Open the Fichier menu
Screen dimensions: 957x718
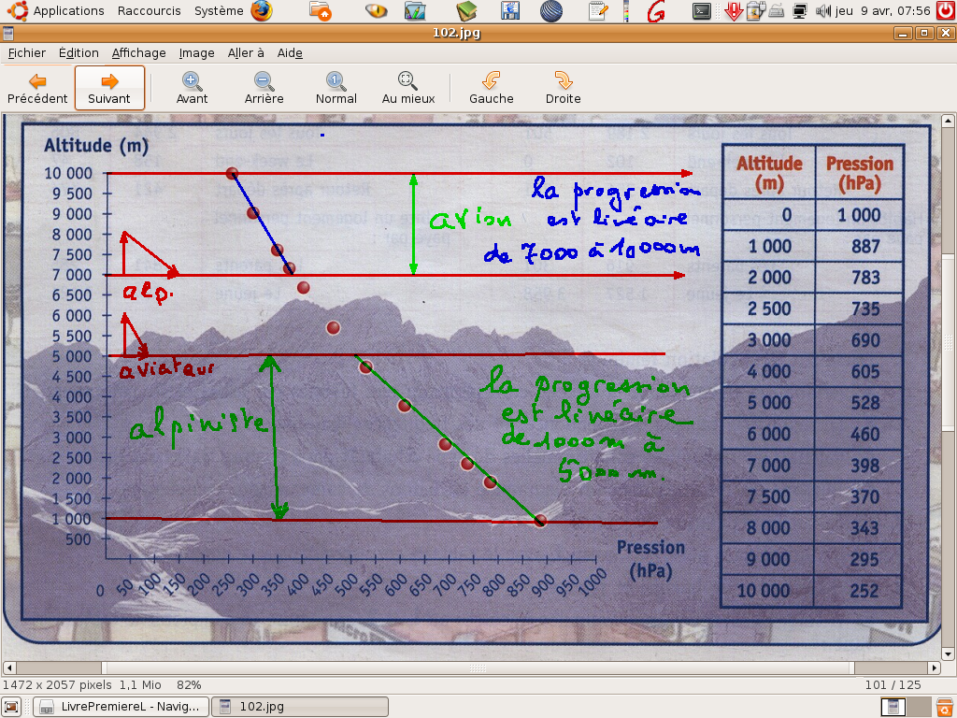coord(26,53)
